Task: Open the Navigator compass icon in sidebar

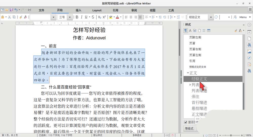Action: coord(249,58)
